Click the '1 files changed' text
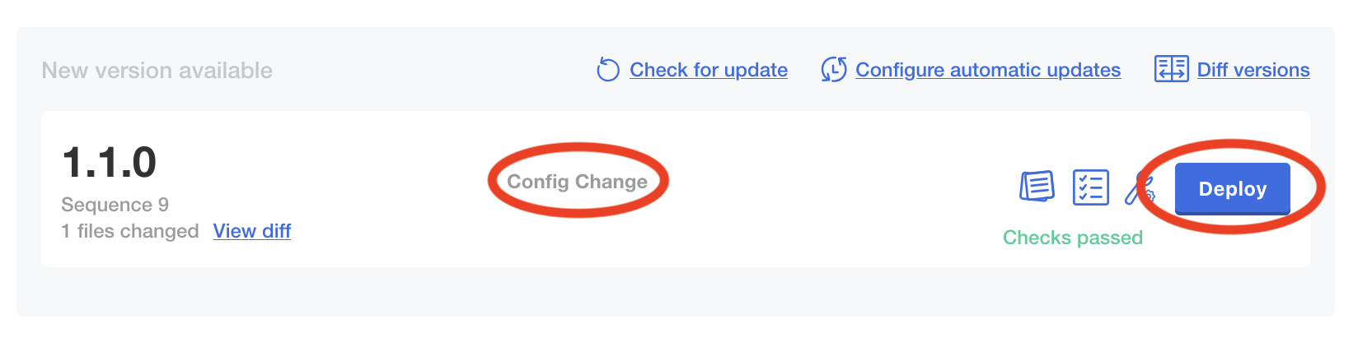The width and height of the screenshot is (1358, 342). 129,231
